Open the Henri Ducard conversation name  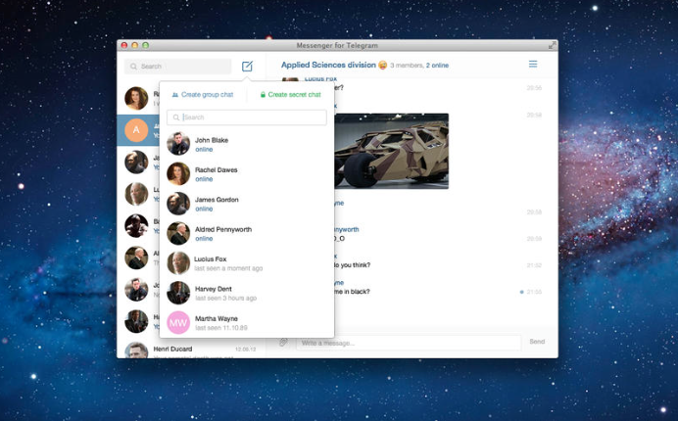pyautogui.click(x=172, y=349)
